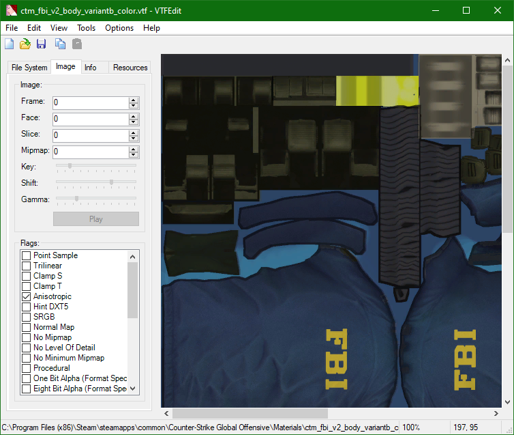The width and height of the screenshot is (514, 435).
Task: Open the Edit menu
Action: (34, 28)
